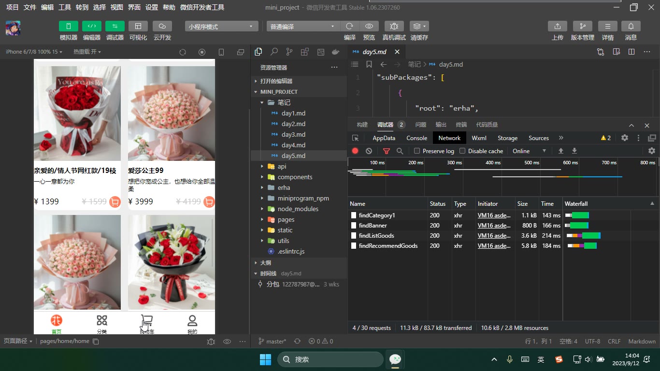Switch to the Storage tab
The image size is (660, 371).
[x=507, y=138]
